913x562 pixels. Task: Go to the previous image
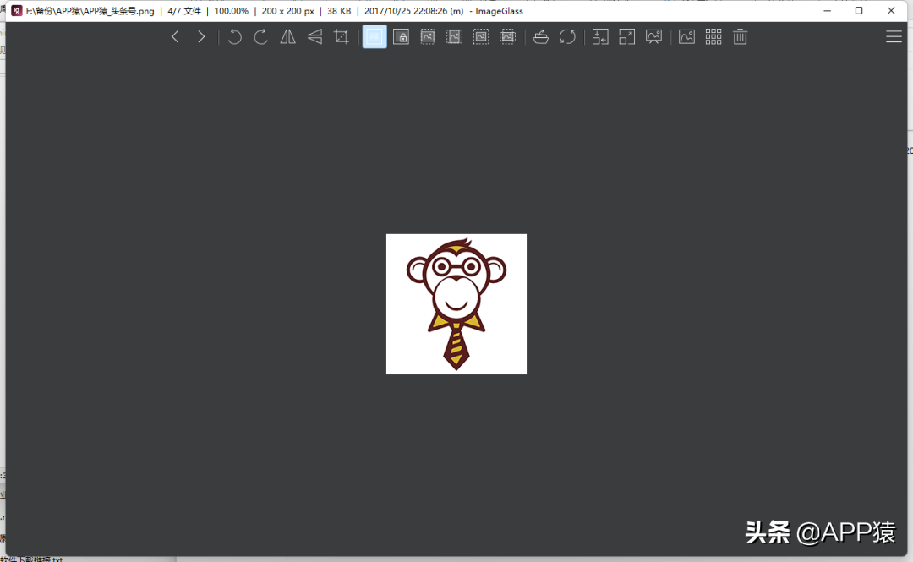pyautogui.click(x=175, y=36)
